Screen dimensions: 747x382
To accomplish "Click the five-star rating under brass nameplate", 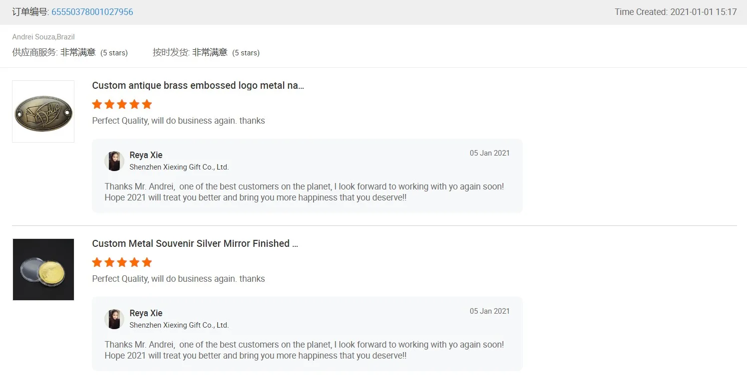I will (x=122, y=104).
